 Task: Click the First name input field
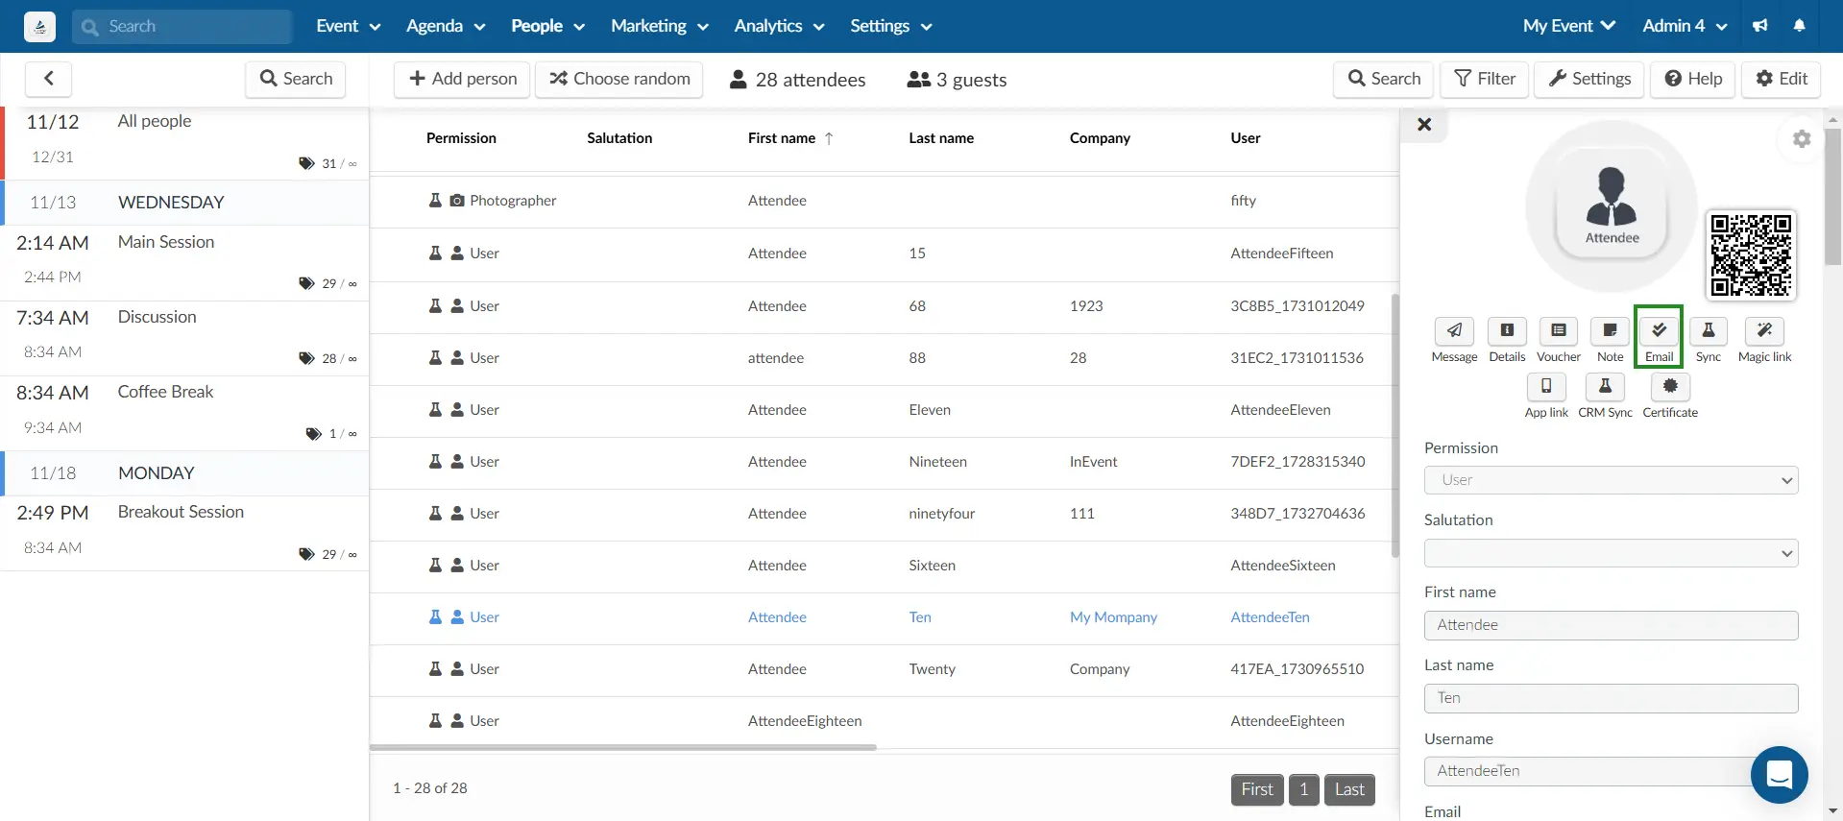1611,625
